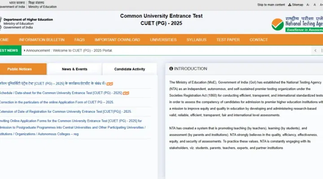Select the Public Notices tab
Image resolution: width=323 pixels, height=179 pixels.
pos(20,69)
